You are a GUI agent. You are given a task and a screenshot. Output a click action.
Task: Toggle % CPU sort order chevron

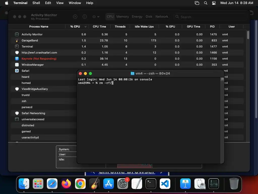click(x=85, y=27)
